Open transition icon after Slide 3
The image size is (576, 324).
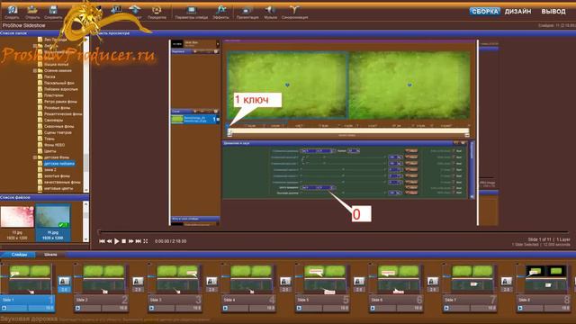(211, 282)
